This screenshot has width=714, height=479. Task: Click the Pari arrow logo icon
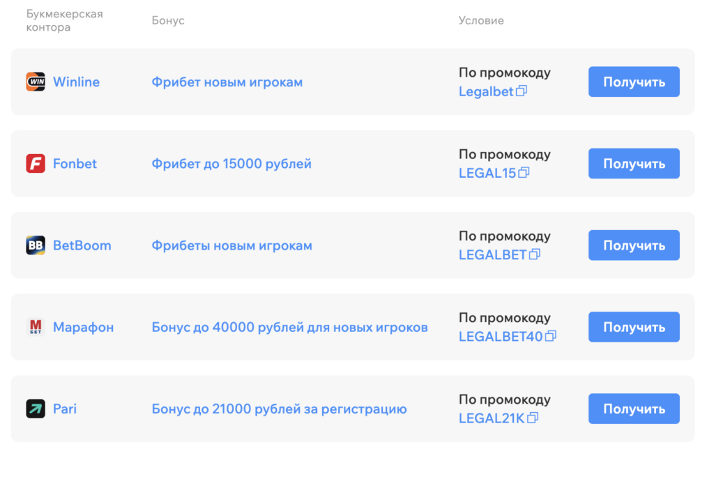coord(36,409)
